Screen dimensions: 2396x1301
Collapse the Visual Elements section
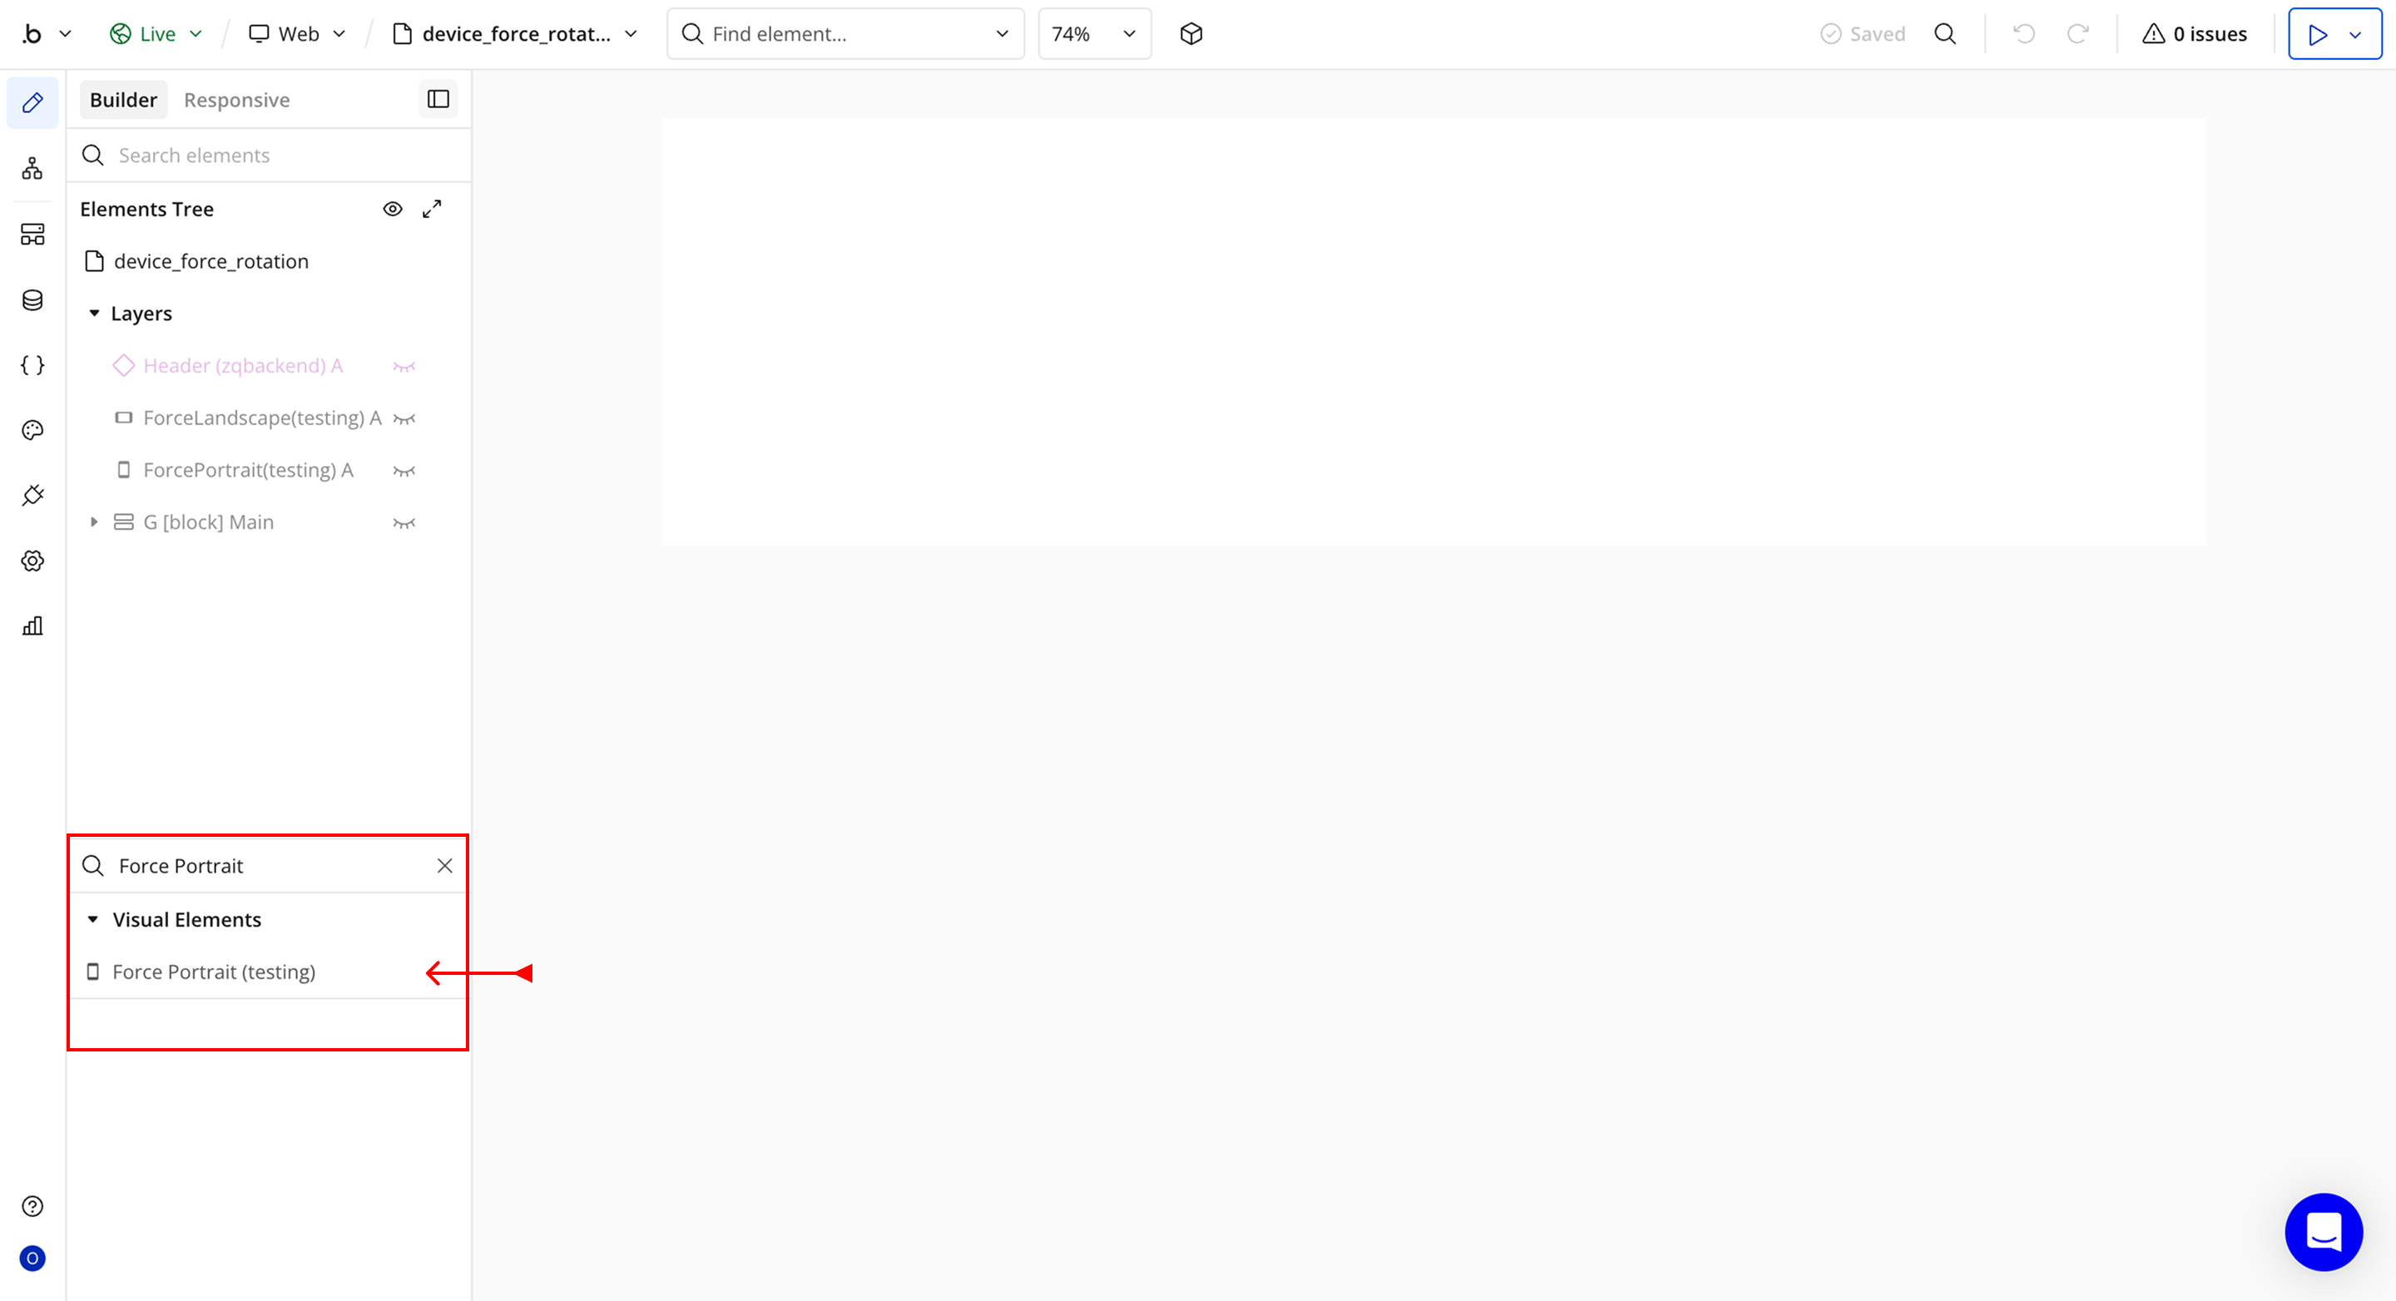point(93,920)
